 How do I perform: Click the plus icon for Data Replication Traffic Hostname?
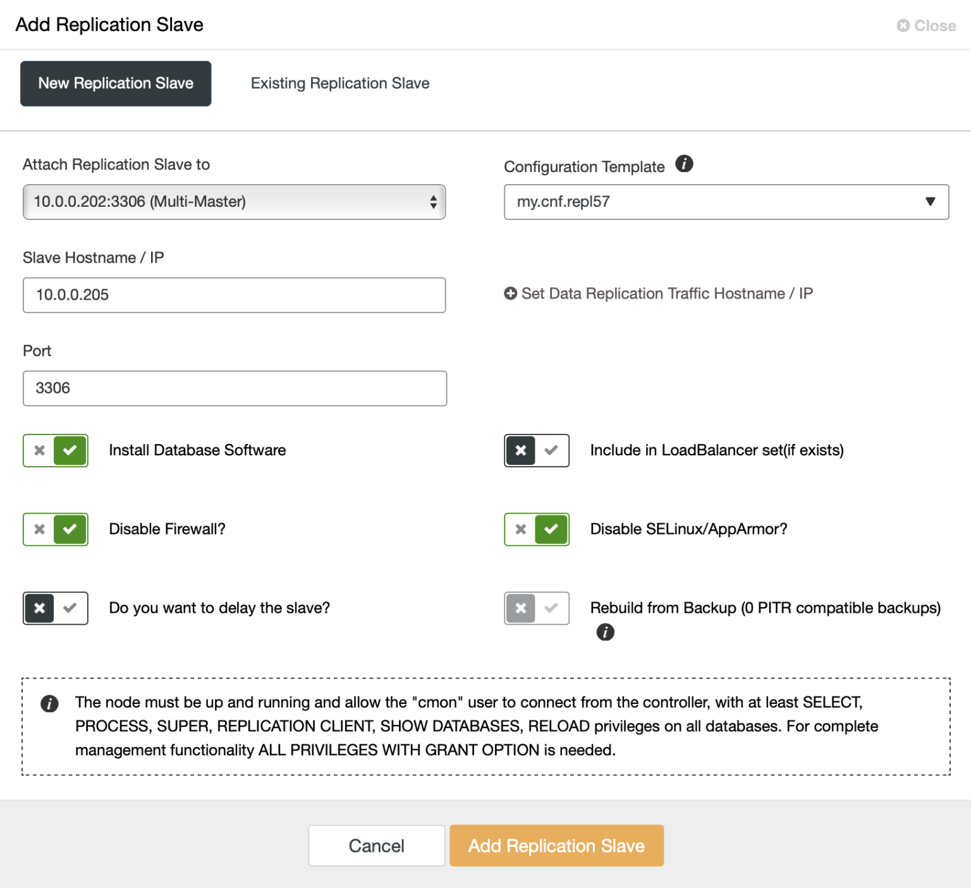click(510, 293)
